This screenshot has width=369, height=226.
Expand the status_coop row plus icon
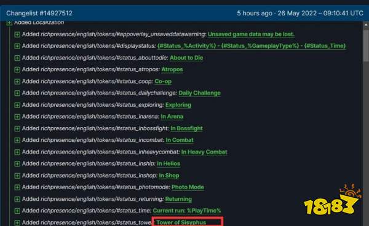[x=17, y=82]
